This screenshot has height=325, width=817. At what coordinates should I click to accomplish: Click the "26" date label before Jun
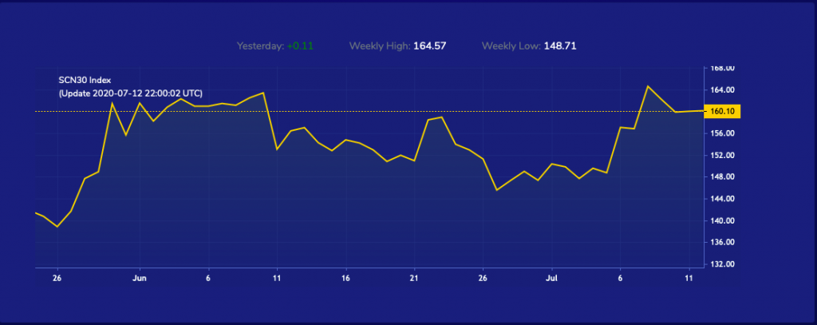(57, 279)
